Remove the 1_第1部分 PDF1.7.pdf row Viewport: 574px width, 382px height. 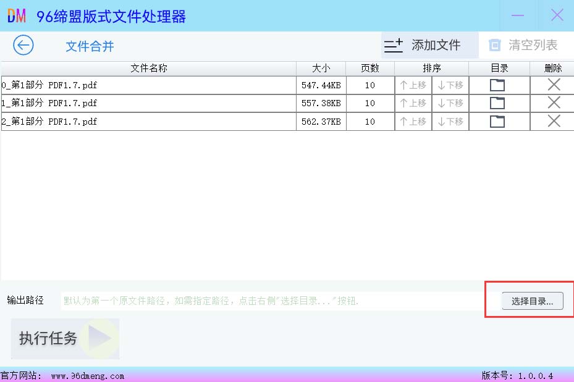[x=554, y=103]
